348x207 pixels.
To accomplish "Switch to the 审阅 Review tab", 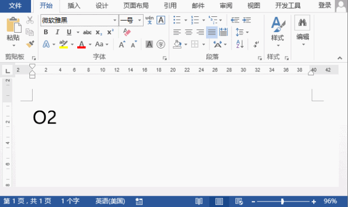I will click(226, 6).
